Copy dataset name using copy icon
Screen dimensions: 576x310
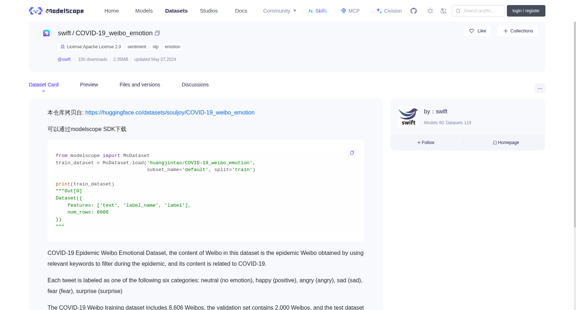[x=157, y=33]
